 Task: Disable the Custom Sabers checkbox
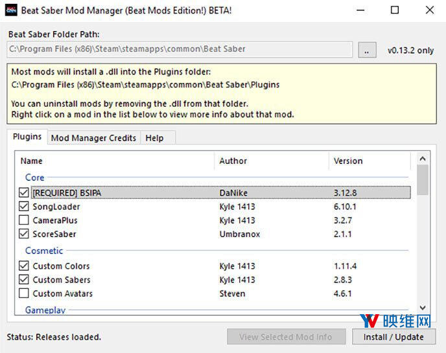click(24, 280)
